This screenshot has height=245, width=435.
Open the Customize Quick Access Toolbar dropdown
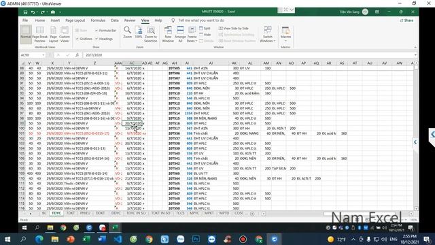[60, 12]
